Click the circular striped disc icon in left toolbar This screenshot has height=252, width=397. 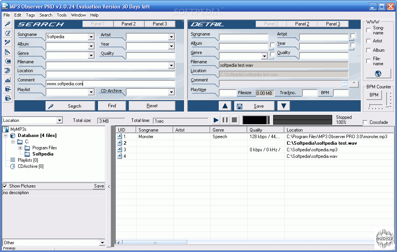[x=8, y=71]
